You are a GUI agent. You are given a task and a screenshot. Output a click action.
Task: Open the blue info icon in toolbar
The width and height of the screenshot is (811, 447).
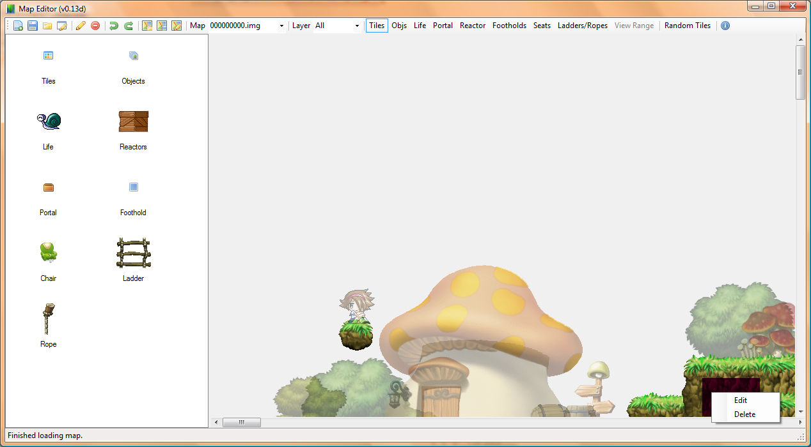coord(725,26)
